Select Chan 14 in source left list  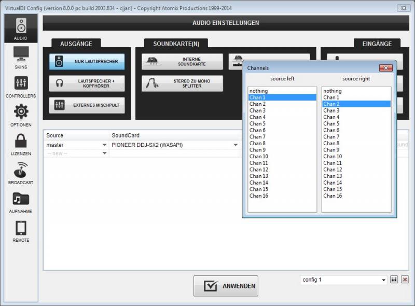(282, 183)
